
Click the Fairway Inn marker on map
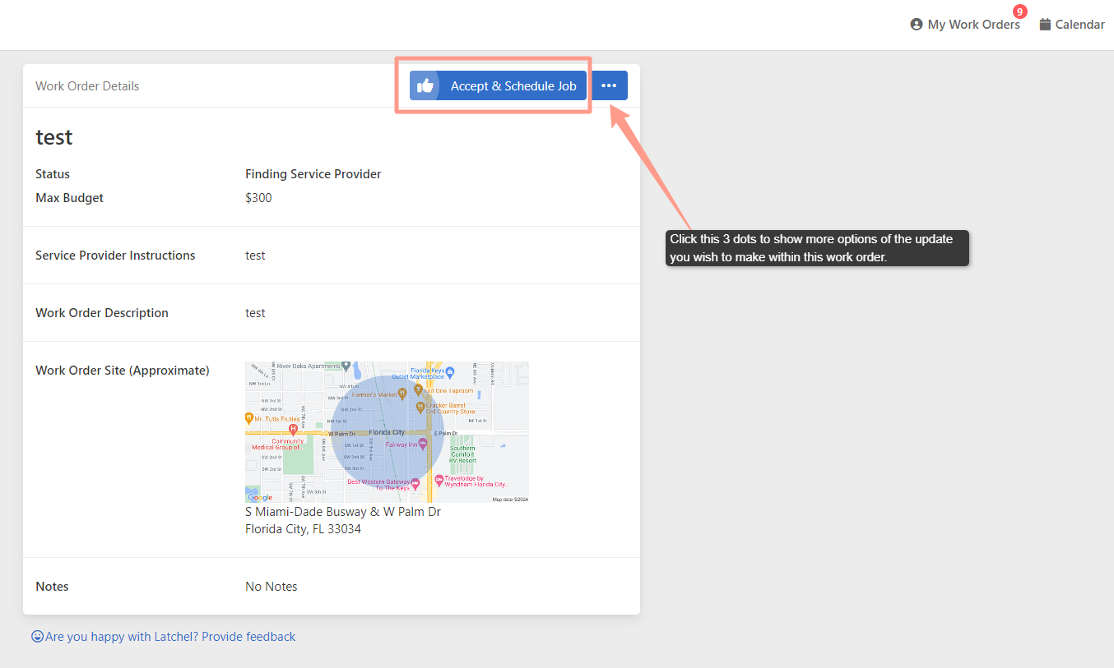pyautogui.click(x=423, y=444)
